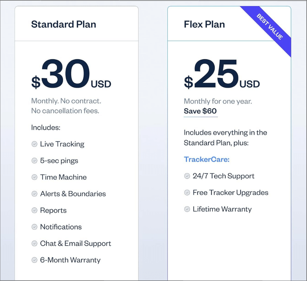
Task: Click the Time Machine feature text
Action: pyautogui.click(x=63, y=177)
